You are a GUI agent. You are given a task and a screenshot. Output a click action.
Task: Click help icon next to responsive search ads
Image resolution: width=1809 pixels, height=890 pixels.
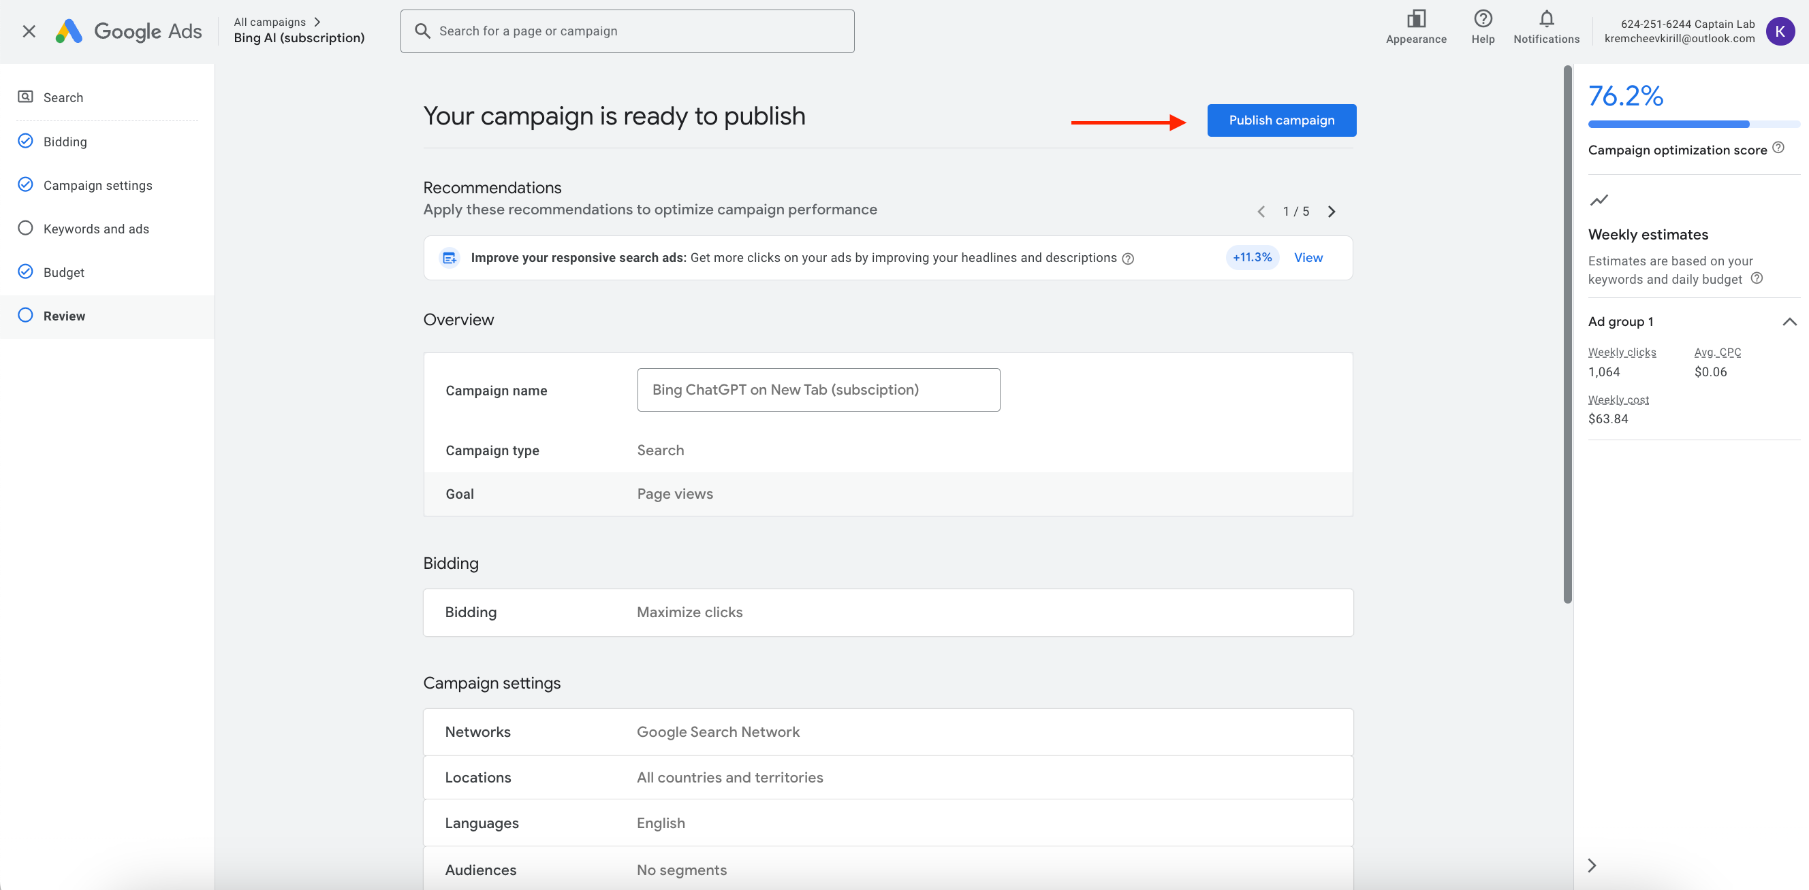[x=1128, y=259]
